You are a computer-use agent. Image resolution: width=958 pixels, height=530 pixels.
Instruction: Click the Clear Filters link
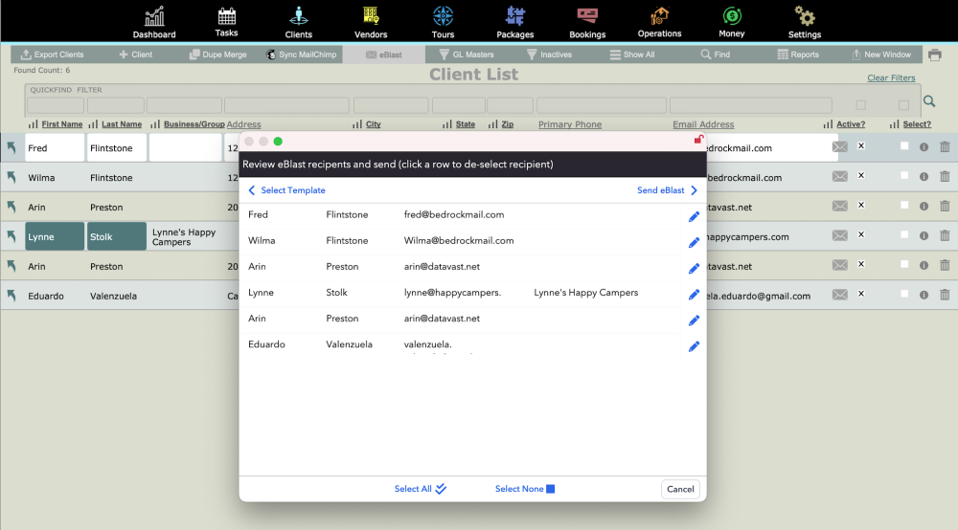pos(891,77)
